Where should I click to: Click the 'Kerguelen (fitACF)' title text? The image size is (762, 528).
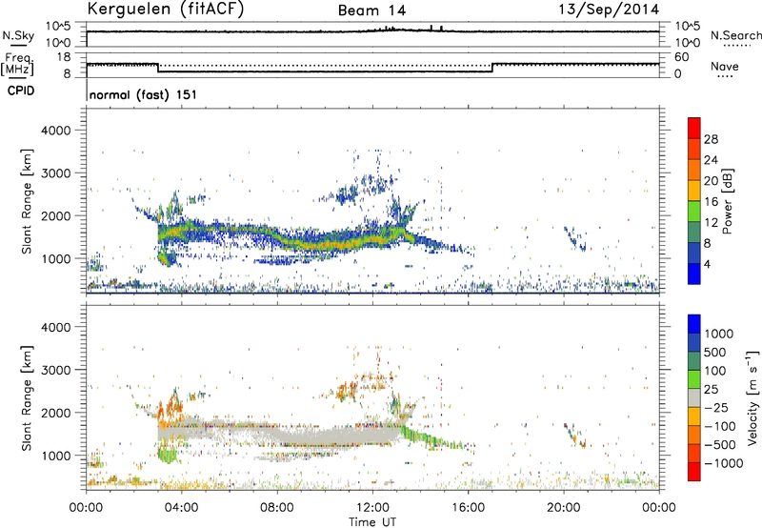click(x=165, y=9)
